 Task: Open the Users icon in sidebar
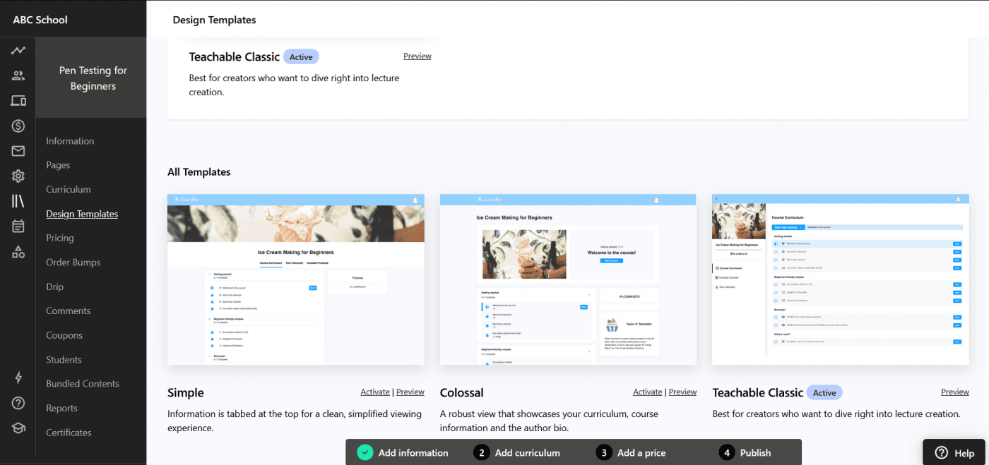click(18, 76)
